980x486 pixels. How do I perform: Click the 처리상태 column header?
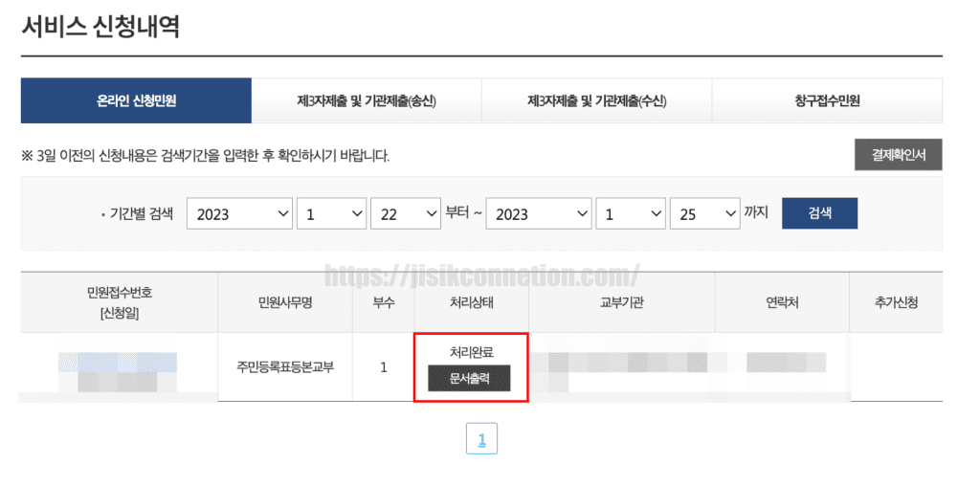click(x=471, y=303)
